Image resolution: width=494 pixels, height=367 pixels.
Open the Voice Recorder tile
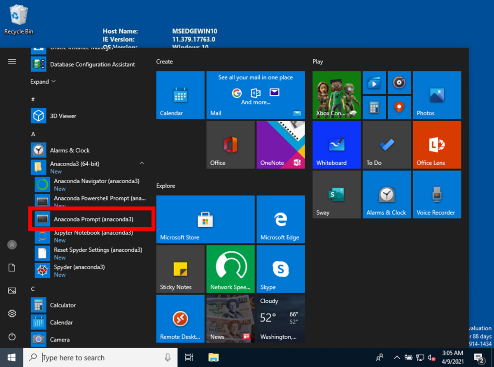tap(437, 194)
